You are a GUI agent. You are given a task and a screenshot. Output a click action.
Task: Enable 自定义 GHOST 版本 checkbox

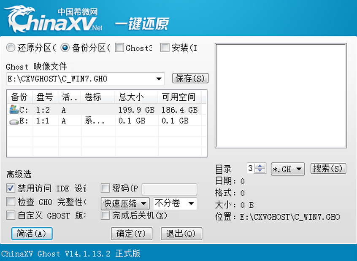[11, 215]
